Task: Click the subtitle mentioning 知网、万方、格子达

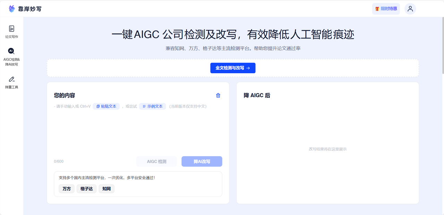Action: click(233, 48)
